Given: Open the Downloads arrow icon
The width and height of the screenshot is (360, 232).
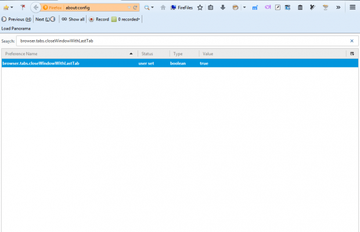Looking at the screenshot, I should [x=223, y=8].
